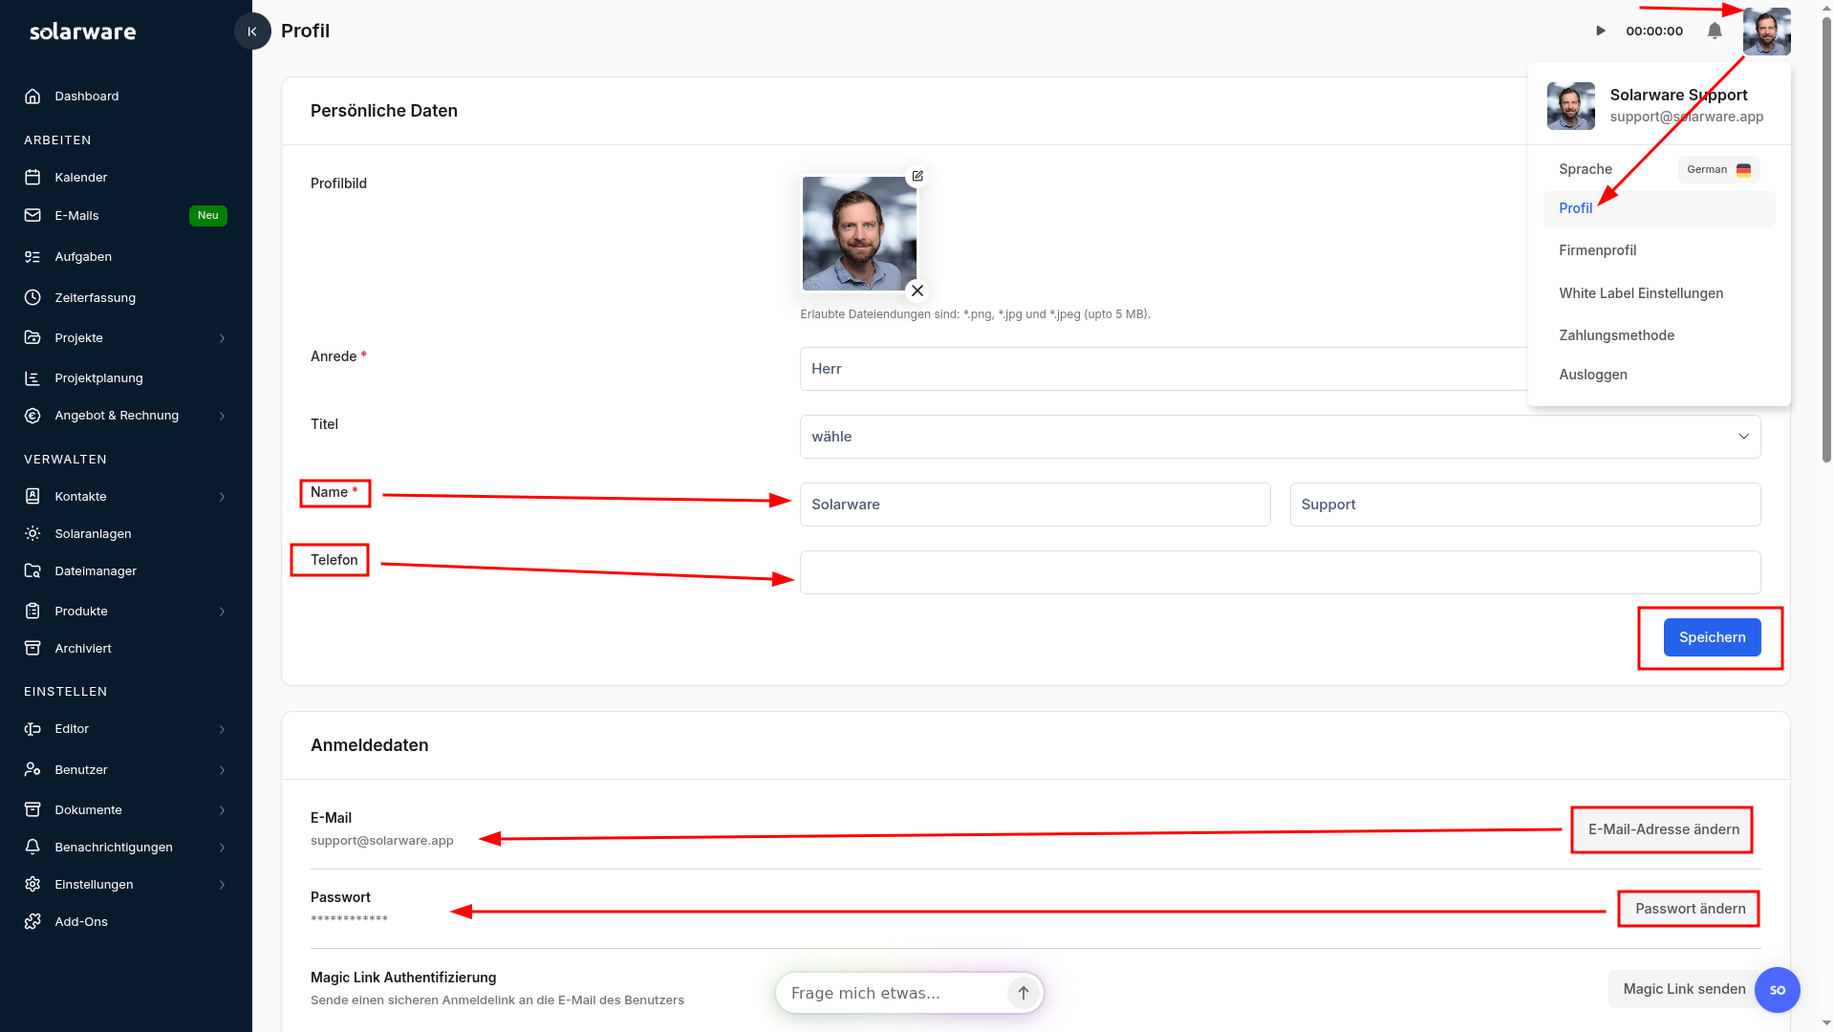Click the Angebot & Rechnung euro icon

tap(32, 416)
